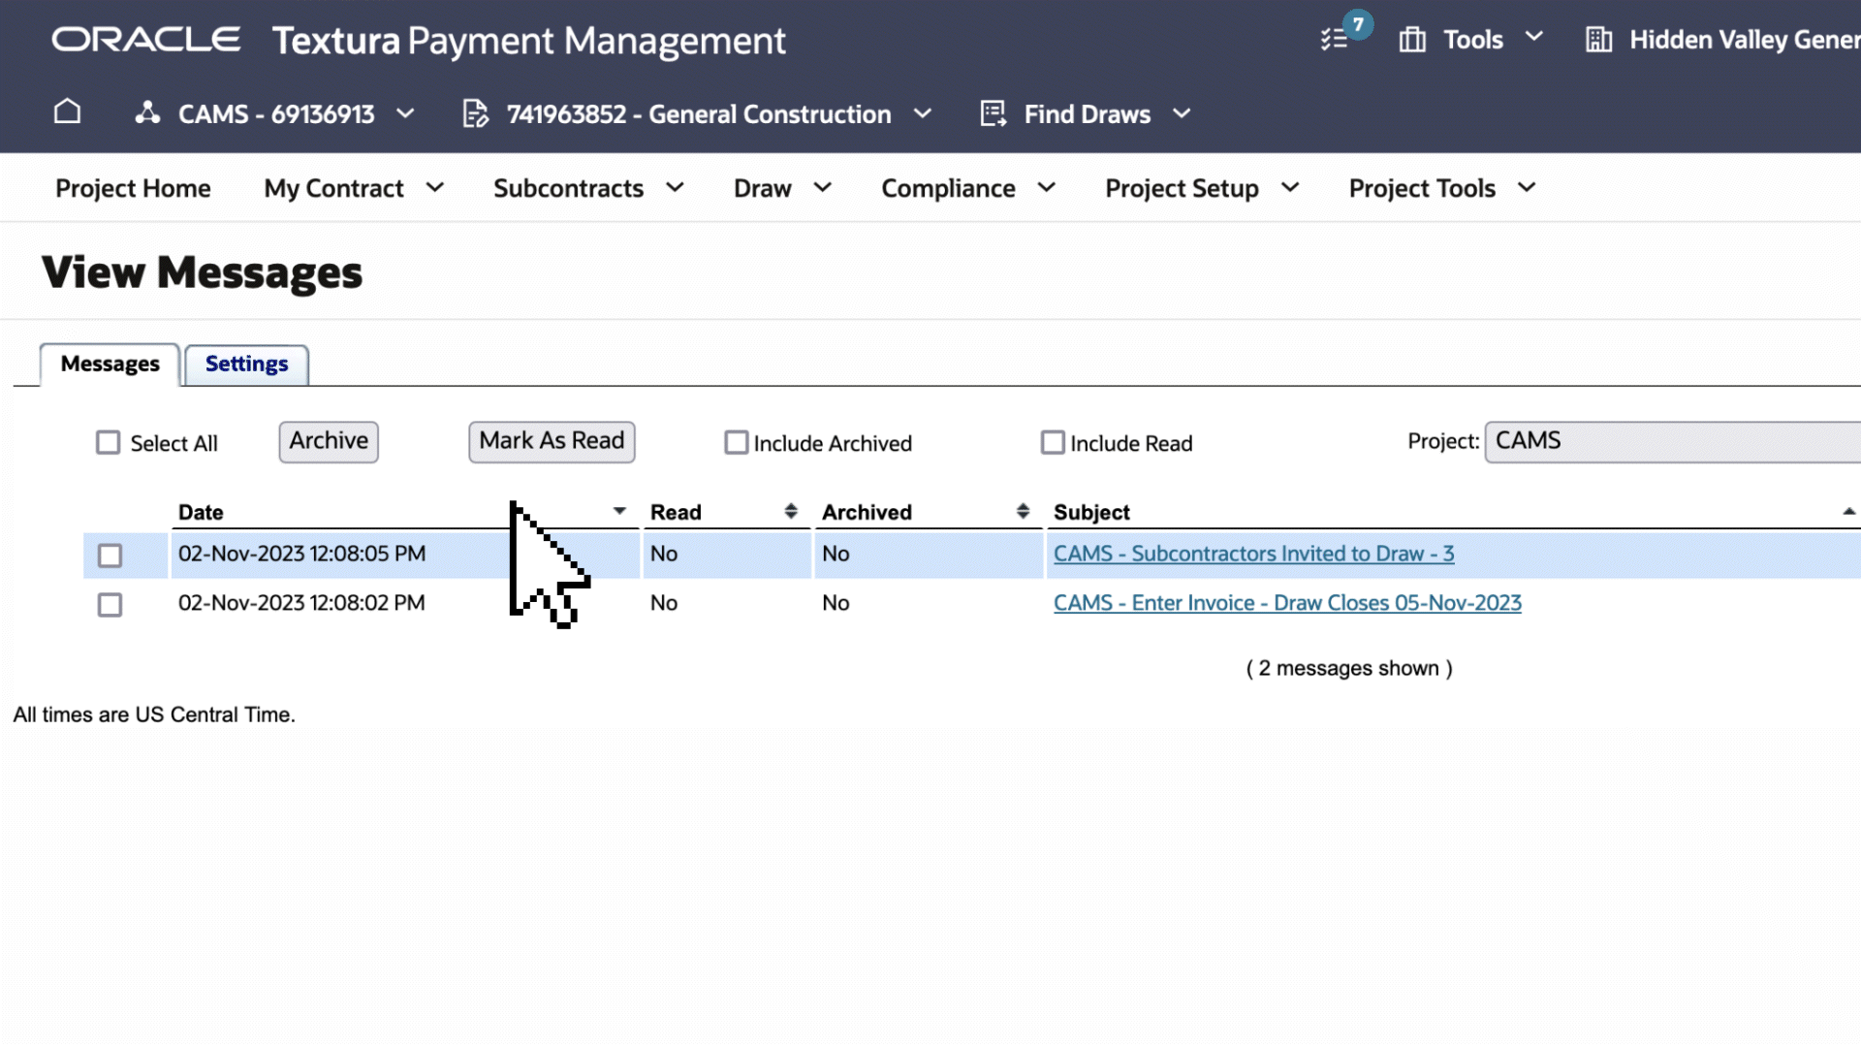Enable Include Read checkbox
Viewport: 1861px width, 1047px height.
[1053, 443]
